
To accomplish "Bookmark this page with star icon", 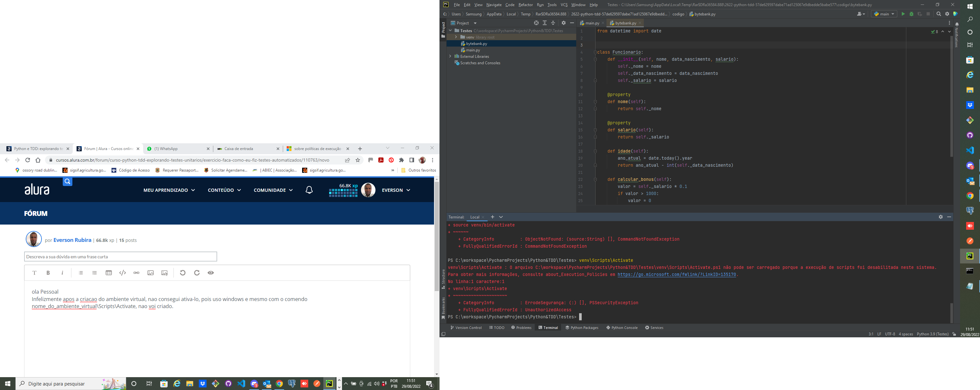I will pyautogui.click(x=358, y=160).
